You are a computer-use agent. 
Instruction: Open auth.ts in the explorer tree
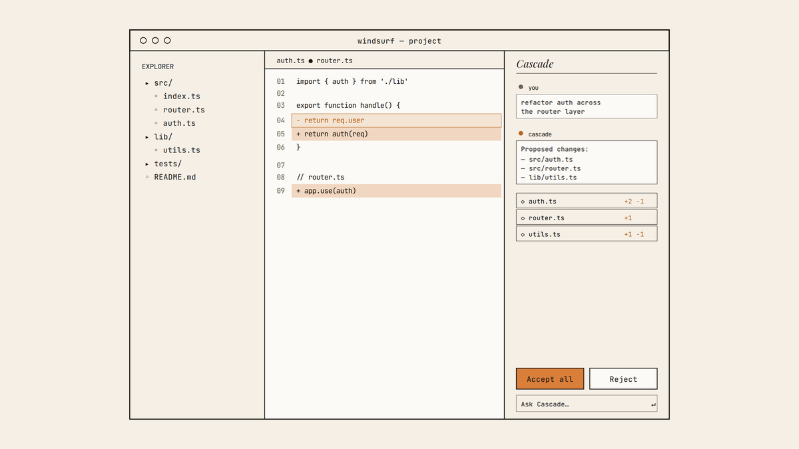[x=179, y=123]
